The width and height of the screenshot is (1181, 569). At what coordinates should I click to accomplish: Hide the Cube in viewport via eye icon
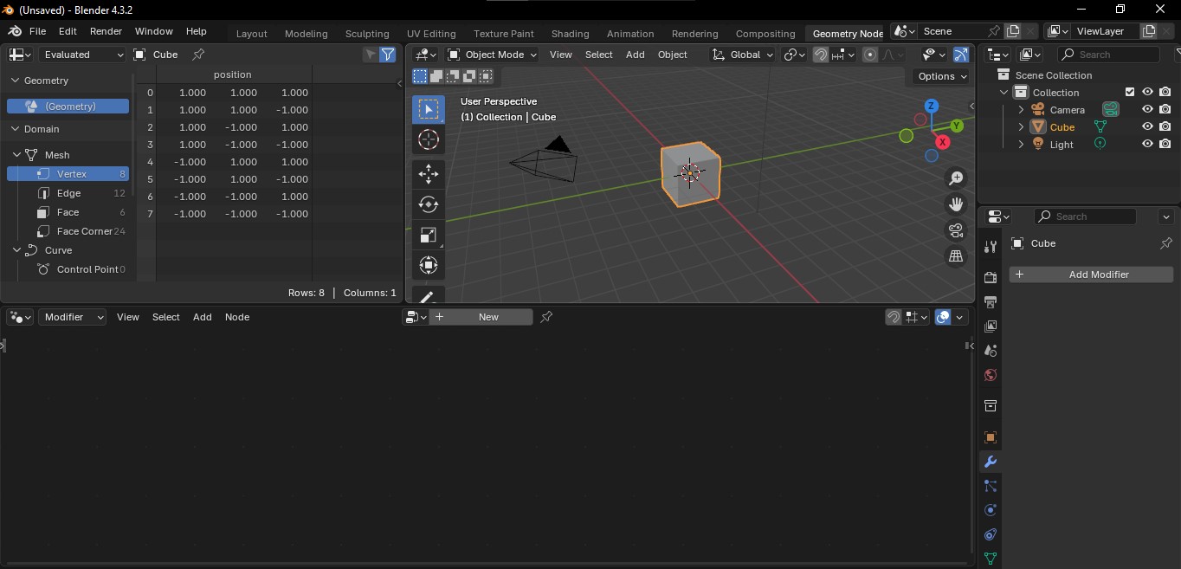(1147, 127)
